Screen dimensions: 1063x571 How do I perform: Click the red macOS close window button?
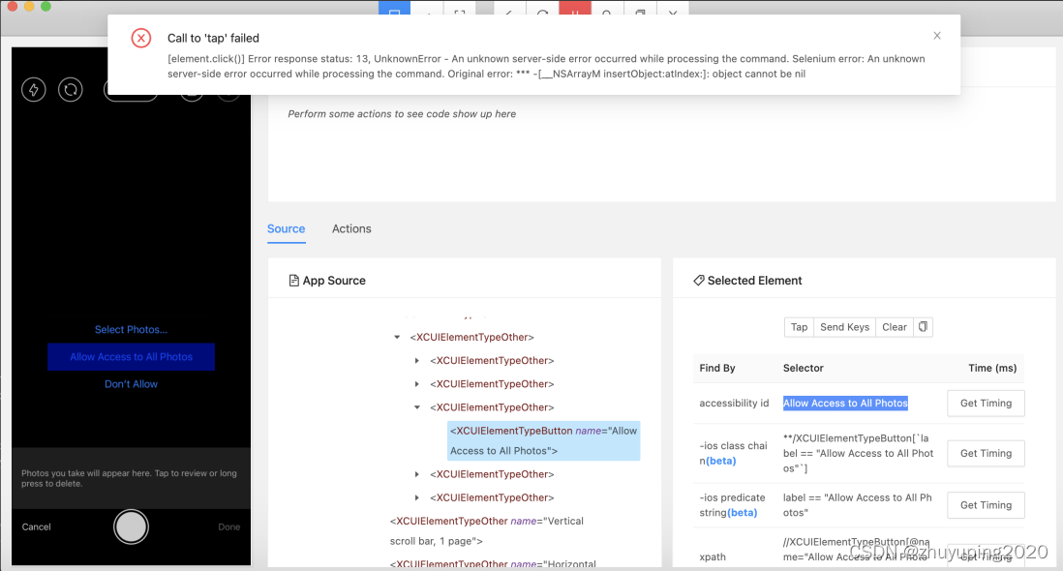click(13, 6)
